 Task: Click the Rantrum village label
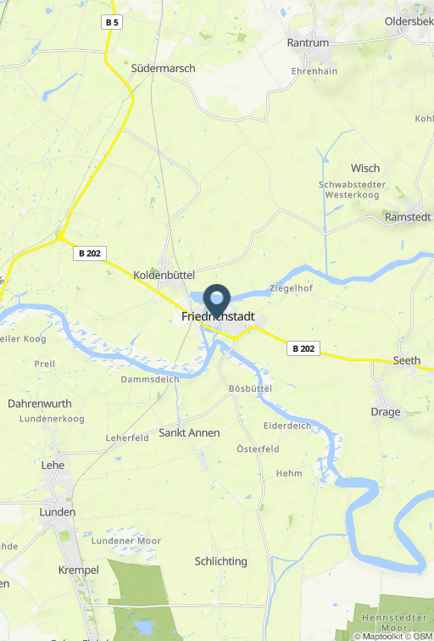click(308, 42)
